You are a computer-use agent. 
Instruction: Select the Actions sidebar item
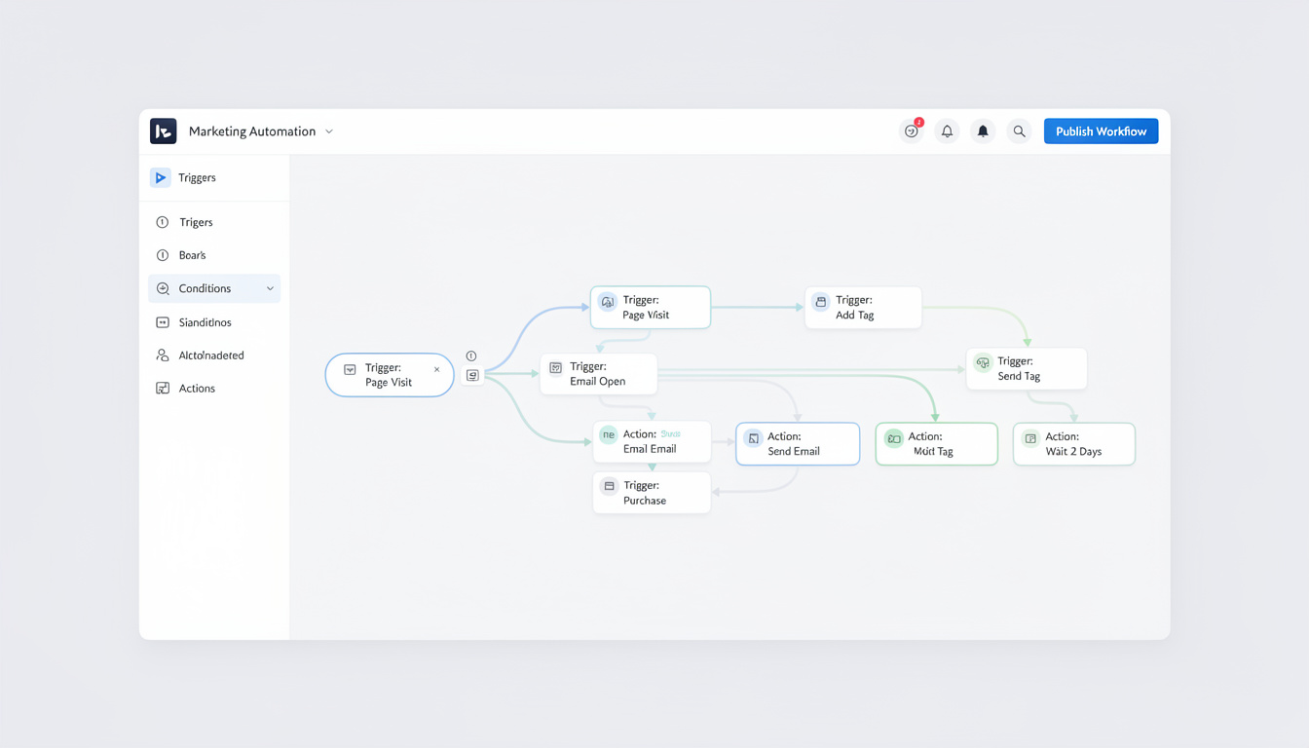[x=214, y=389]
